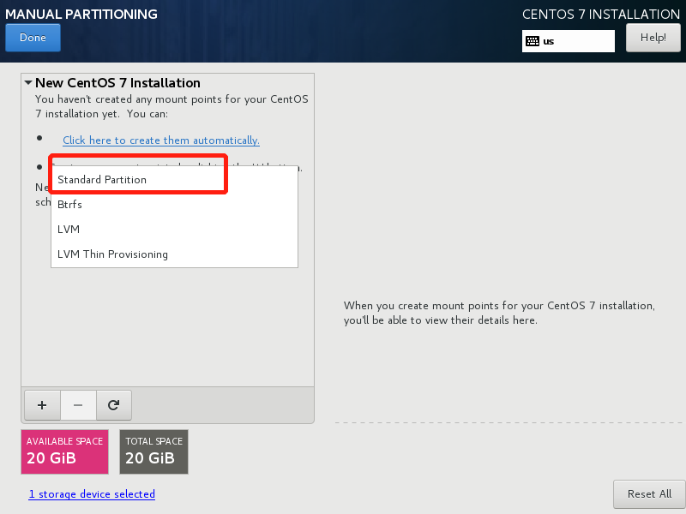This screenshot has width=686, height=514.
Task: Click the reload storage configuration icon
Action: 114,405
